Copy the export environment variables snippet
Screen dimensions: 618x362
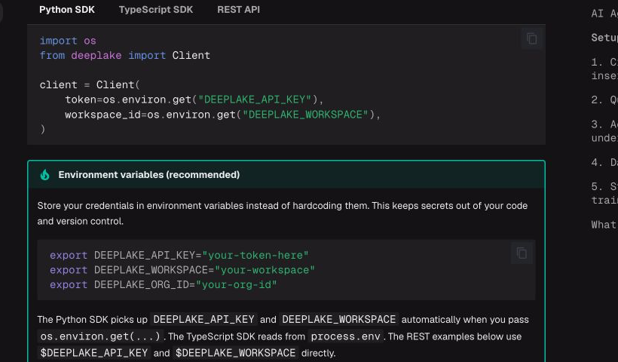point(522,253)
